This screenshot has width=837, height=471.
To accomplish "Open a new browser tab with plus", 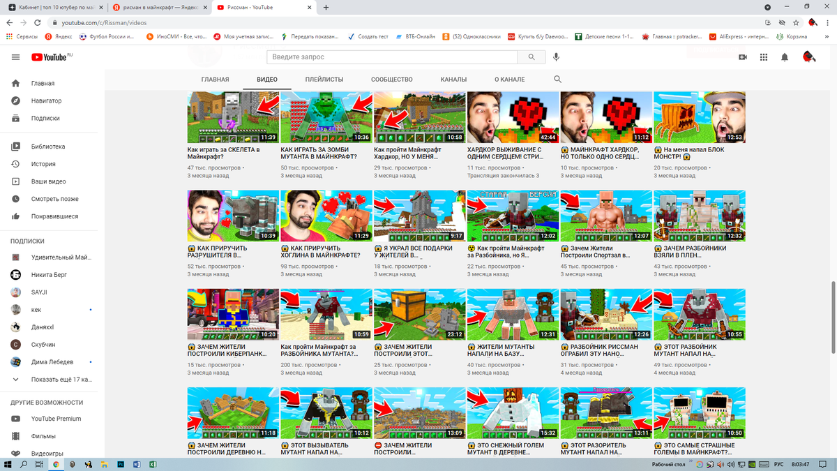I will coord(326,8).
